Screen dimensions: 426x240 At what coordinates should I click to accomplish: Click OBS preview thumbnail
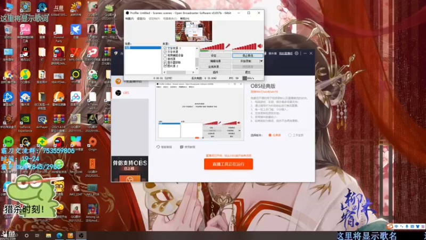(193, 31)
